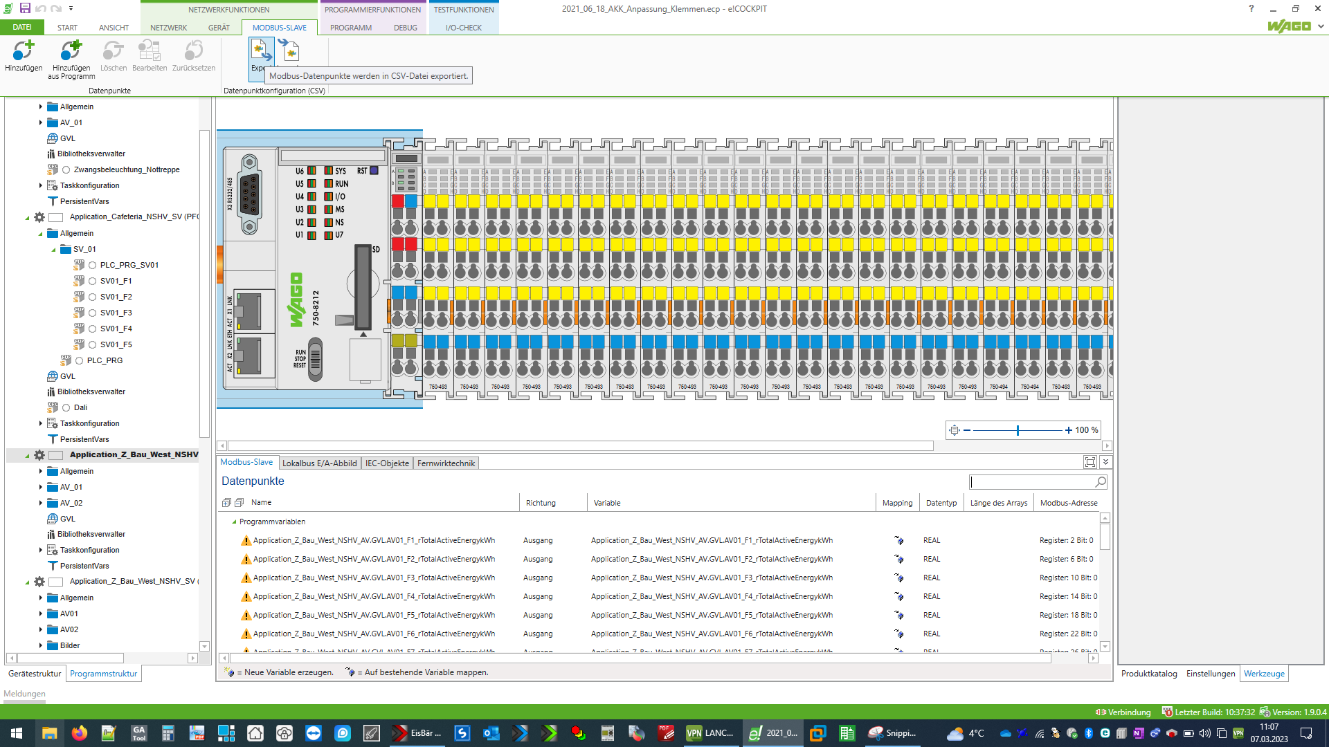The width and height of the screenshot is (1329, 747).
Task: Click the Windows Start button
Action: 17,733
